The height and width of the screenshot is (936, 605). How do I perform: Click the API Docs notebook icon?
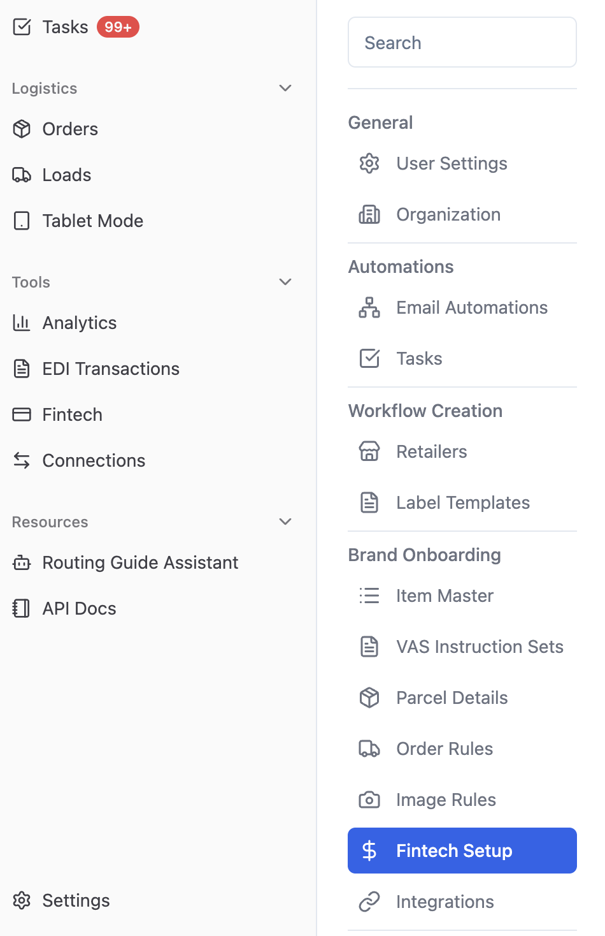22,608
